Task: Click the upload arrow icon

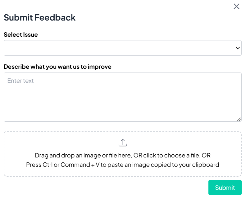Action: coord(123,143)
